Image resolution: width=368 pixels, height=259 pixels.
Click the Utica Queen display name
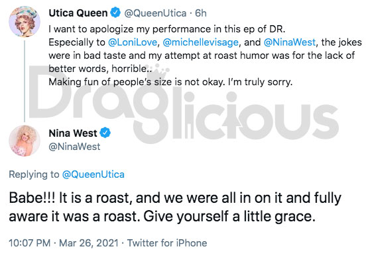[78, 13]
